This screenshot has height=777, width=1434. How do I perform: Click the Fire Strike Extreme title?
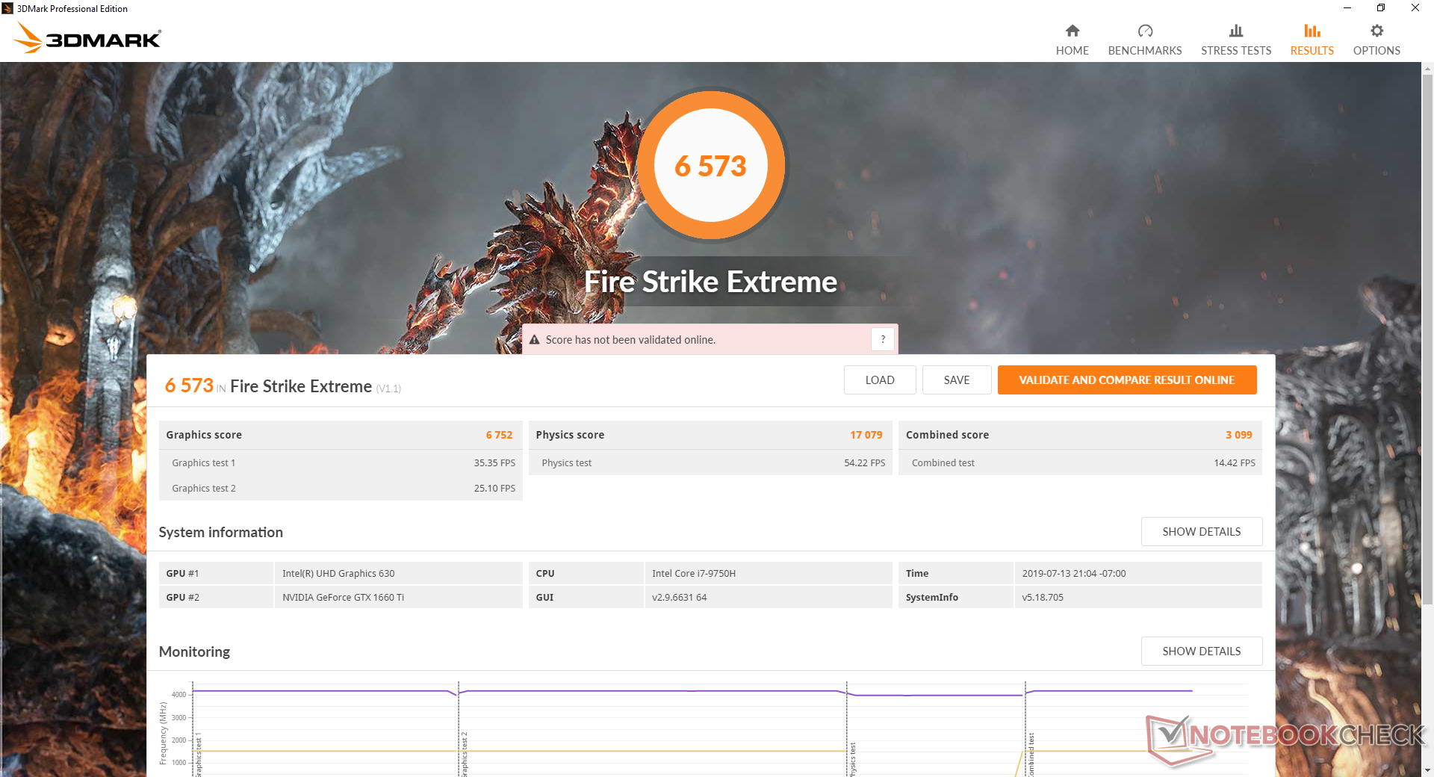pos(710,282)
